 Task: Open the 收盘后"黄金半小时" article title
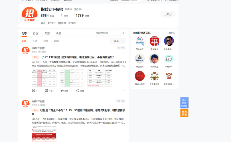pyautogui.click(x=78, y=112)
